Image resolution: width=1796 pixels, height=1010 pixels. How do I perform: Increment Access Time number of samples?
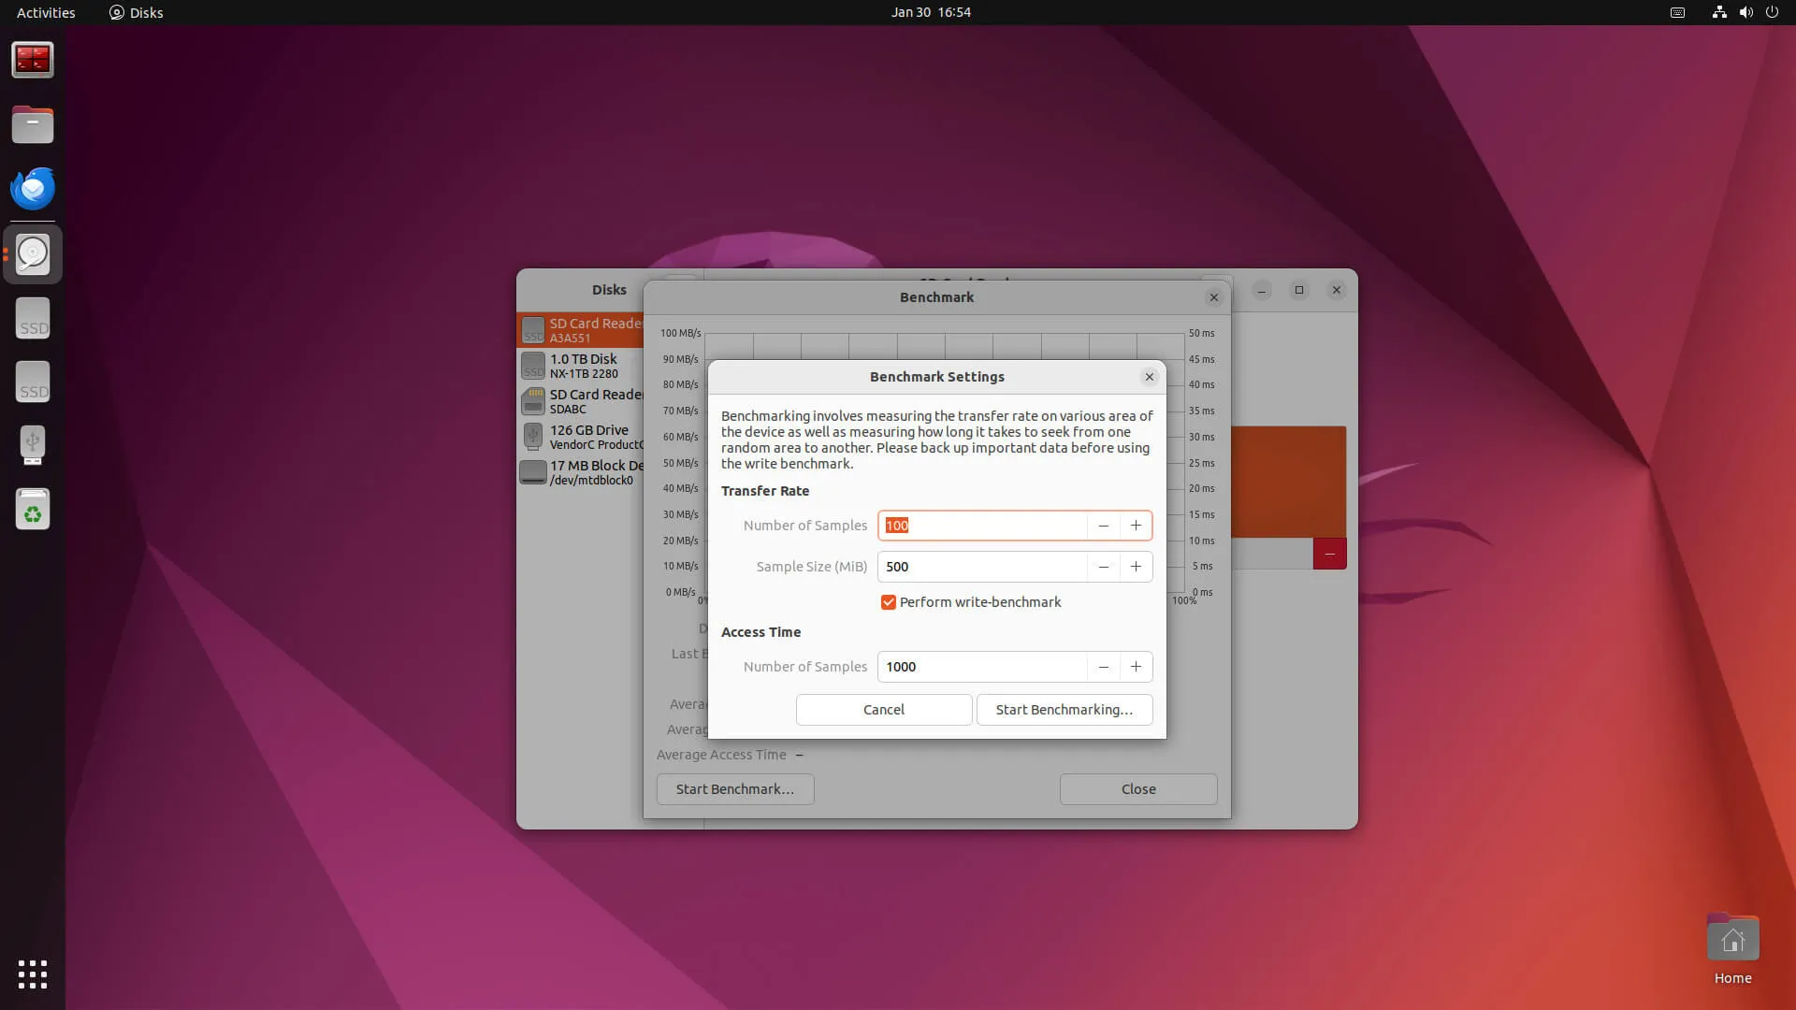[x=1136, y=667]
